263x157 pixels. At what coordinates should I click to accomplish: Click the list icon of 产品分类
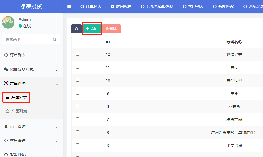[7, 97]
